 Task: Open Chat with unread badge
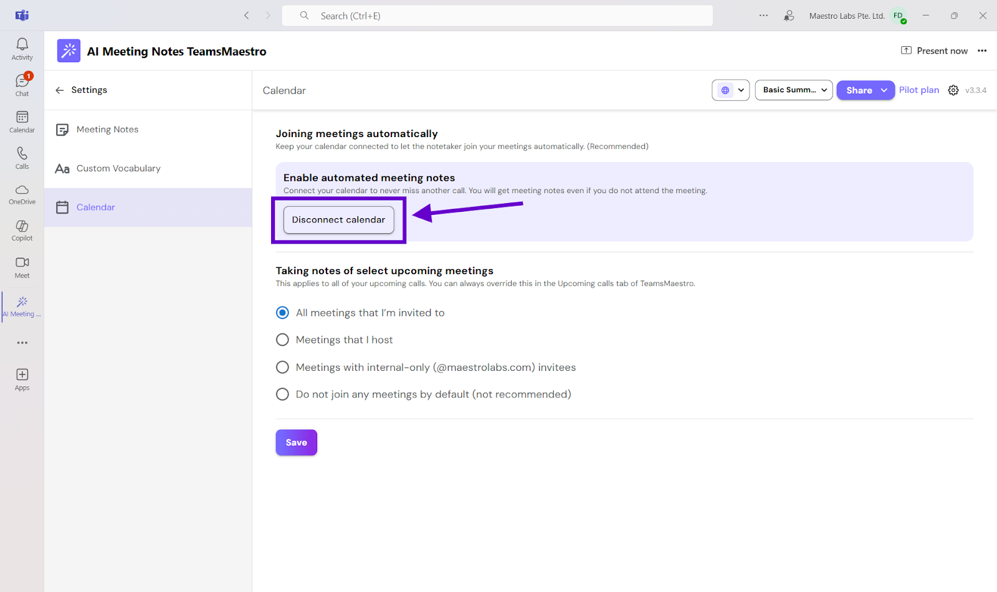pyautogui.click(x=22, y=85)
